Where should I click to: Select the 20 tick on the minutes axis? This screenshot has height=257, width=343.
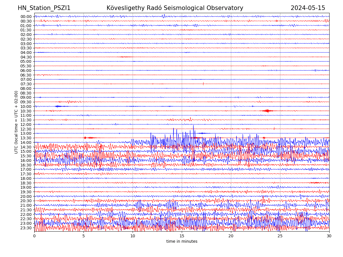(x=231, y=236)
